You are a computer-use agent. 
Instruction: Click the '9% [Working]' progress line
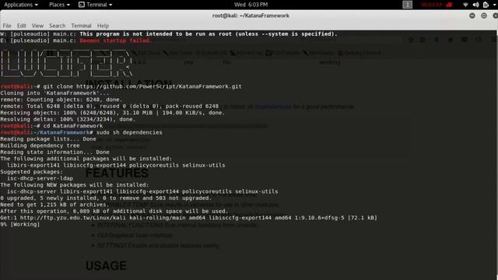tap(20, 225)
